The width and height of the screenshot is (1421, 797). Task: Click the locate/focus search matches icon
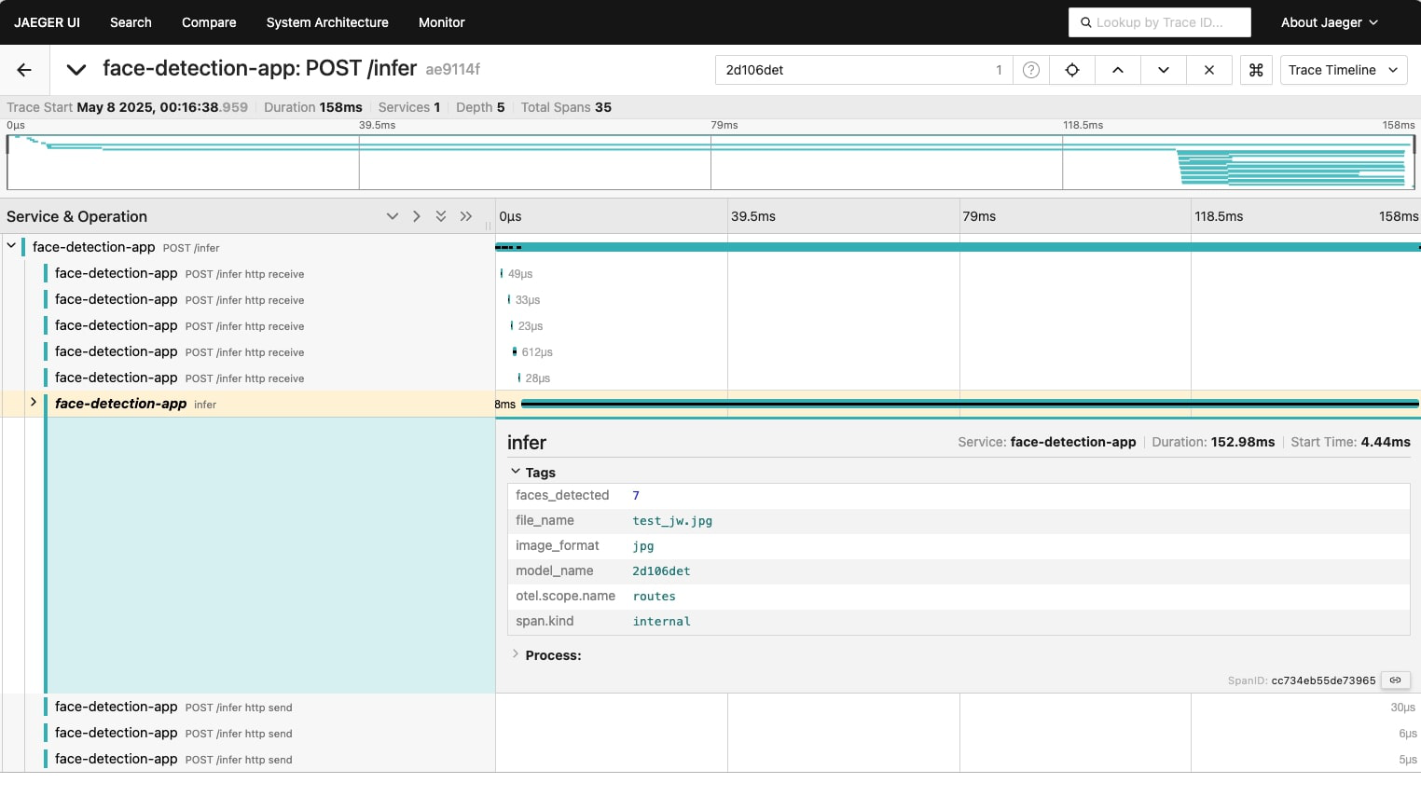coord(1072,70)
